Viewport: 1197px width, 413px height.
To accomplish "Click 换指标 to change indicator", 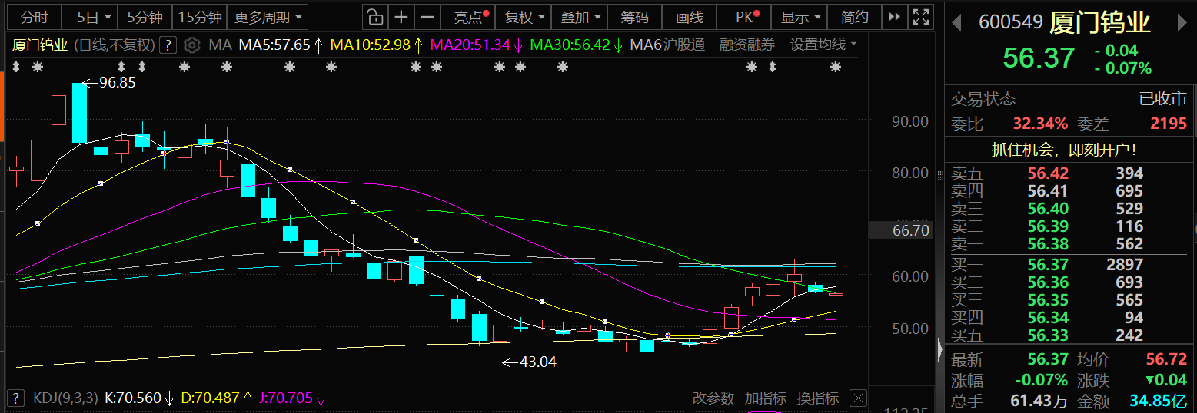I will pos(818,398).
